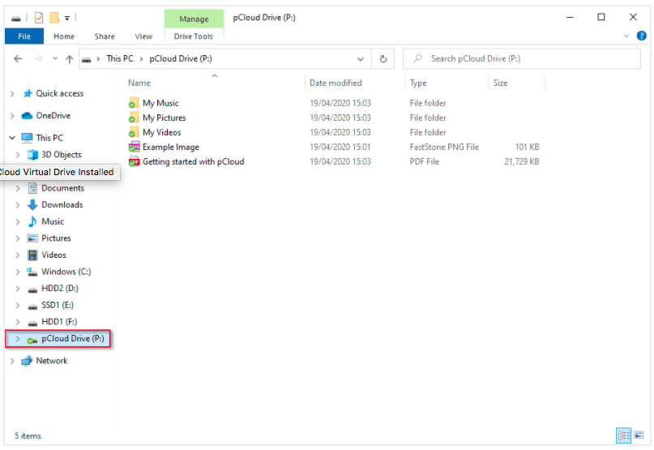Screen dimensions: 654x450
Task: Click the New folder quick access icon
Action: pos(54,18)
